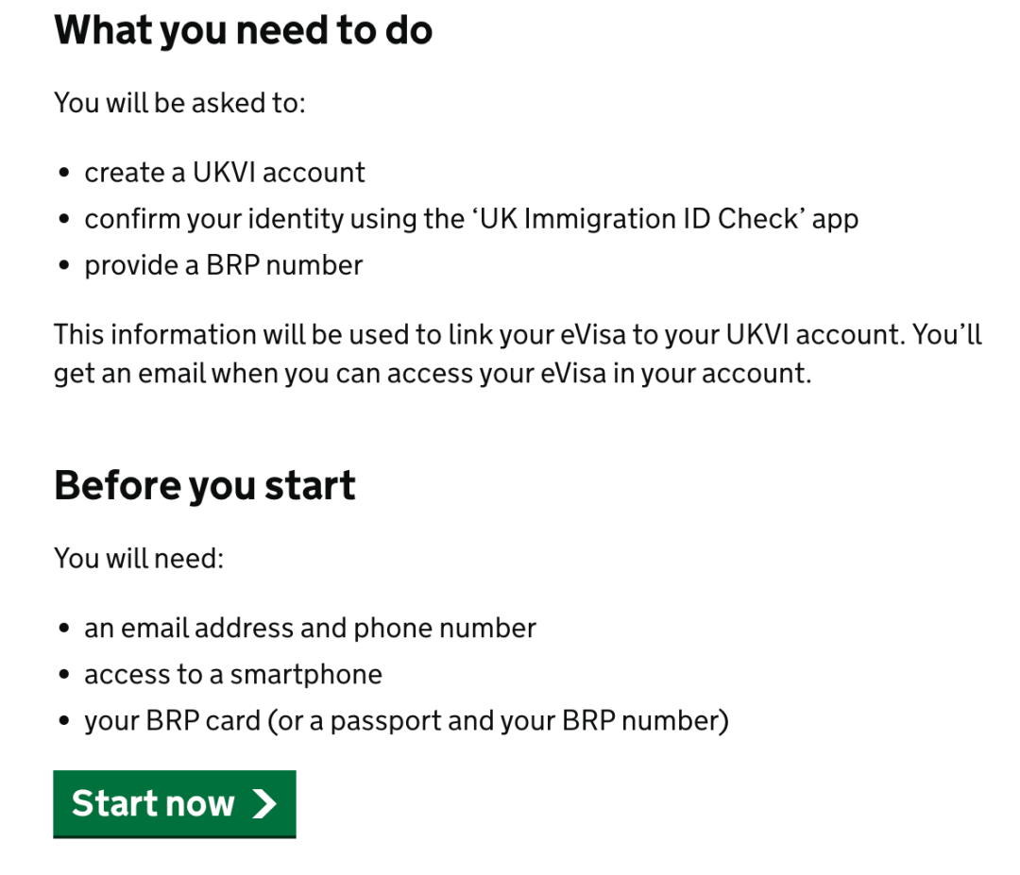The width and height of the screenshot is (1020, 875).
Task: Click the arrow icon inside Start now
Action: click(x=264, y=803)
